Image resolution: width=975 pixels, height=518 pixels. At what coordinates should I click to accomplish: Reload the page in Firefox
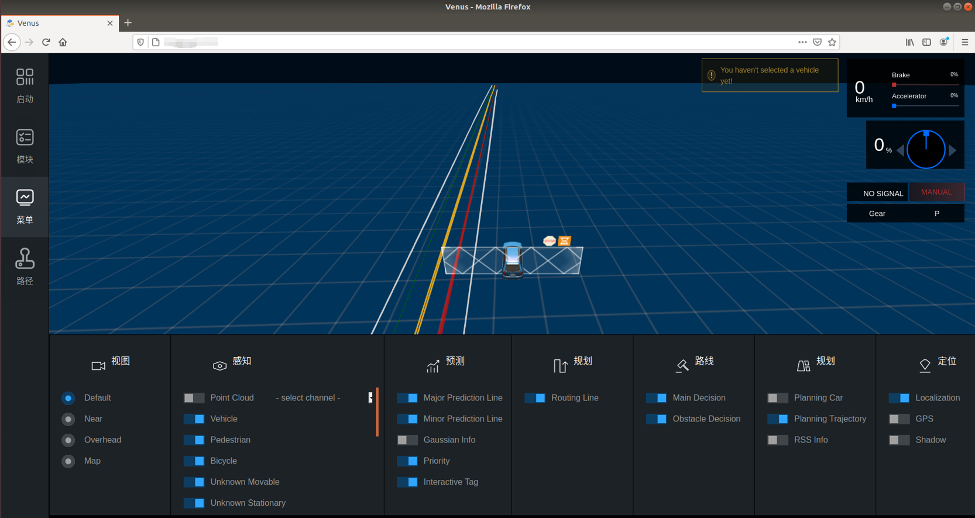coord(46,42)
